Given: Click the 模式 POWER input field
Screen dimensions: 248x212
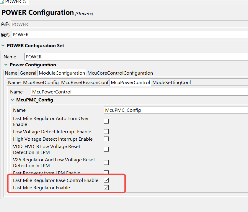Looking at the screenshot, I should click(x=130, y=35).
